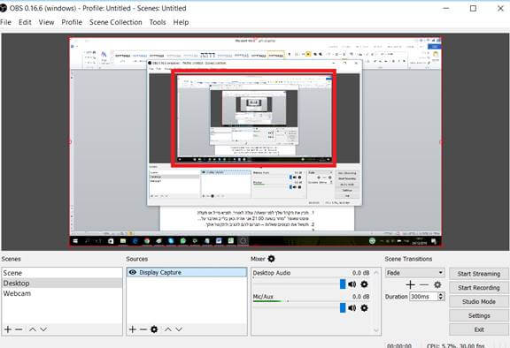510x348 pixels.
Task: Remove selected scene with minus icon
Action: tap(19, 329)
